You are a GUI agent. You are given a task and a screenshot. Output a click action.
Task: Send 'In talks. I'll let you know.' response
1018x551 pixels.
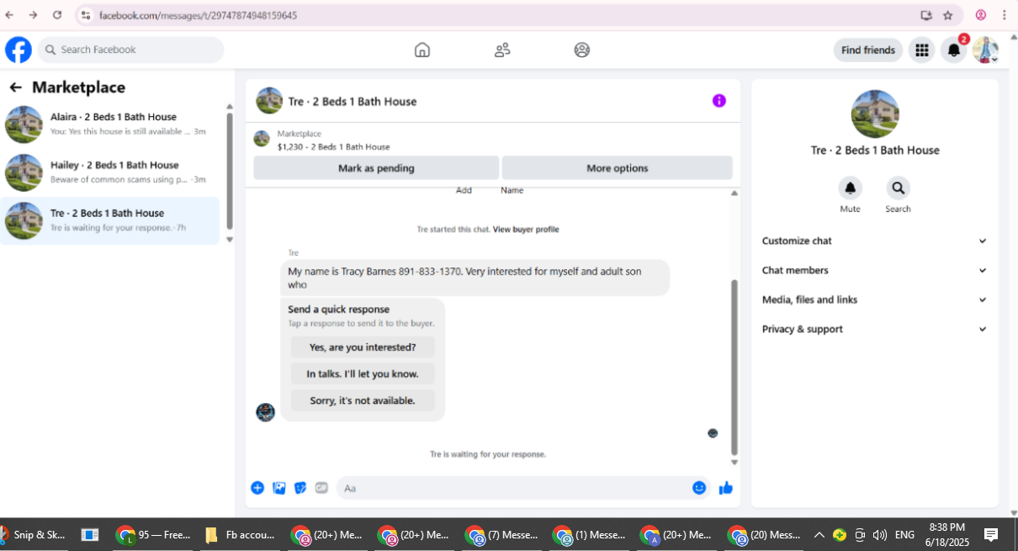click(363, 374)
